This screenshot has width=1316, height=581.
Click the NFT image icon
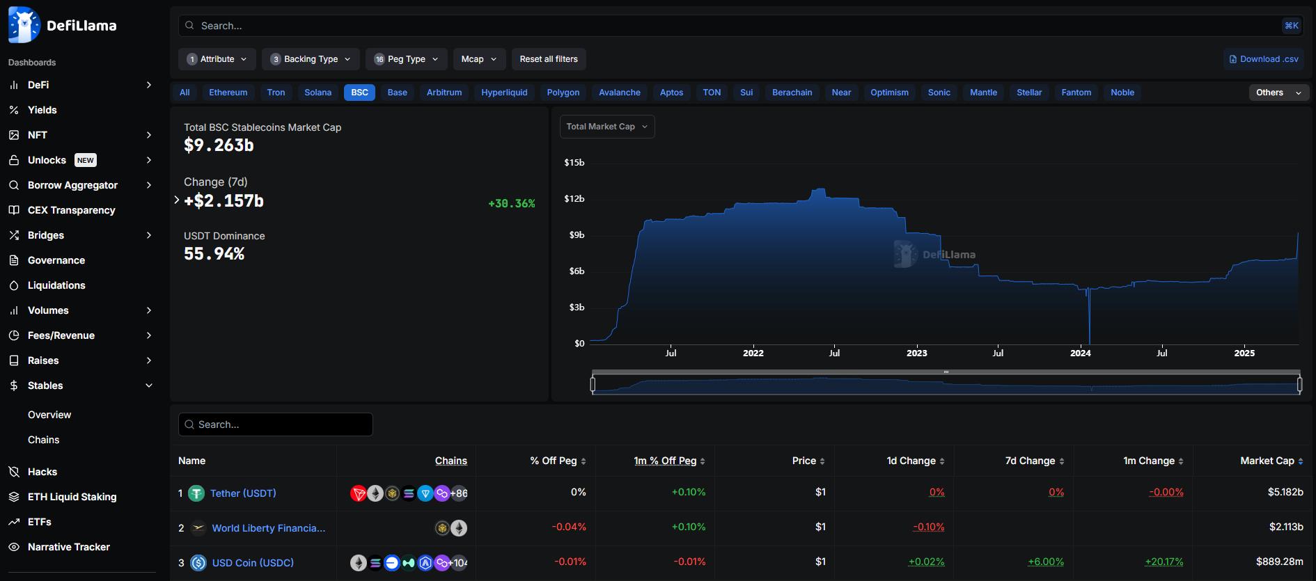point(14,135)
